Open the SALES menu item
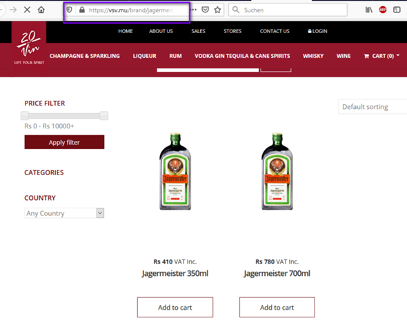The width and height of the screenshot is (407, 327). click(198, 31)
